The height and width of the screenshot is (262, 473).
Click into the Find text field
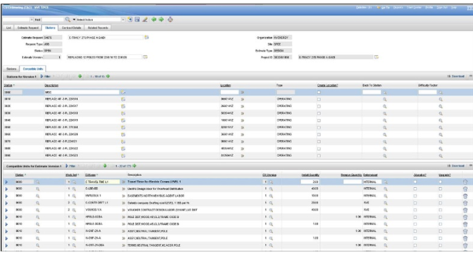coord(53,19)
